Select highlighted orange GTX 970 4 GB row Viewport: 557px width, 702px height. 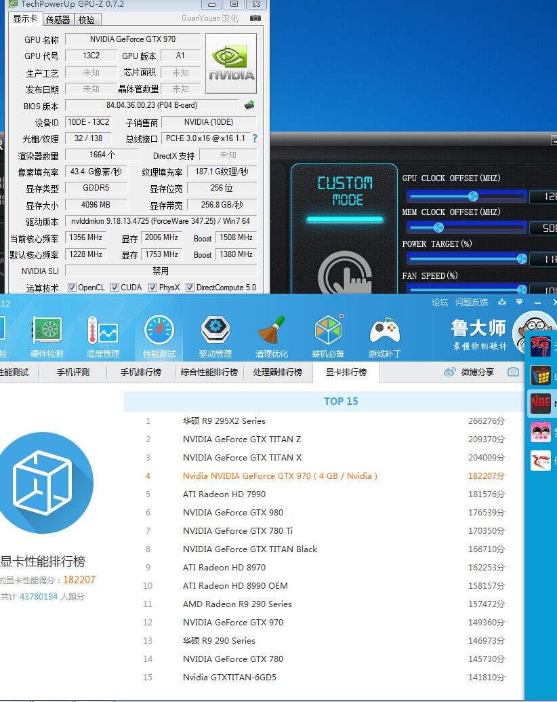pyautogui.click(x=325, y=476)
